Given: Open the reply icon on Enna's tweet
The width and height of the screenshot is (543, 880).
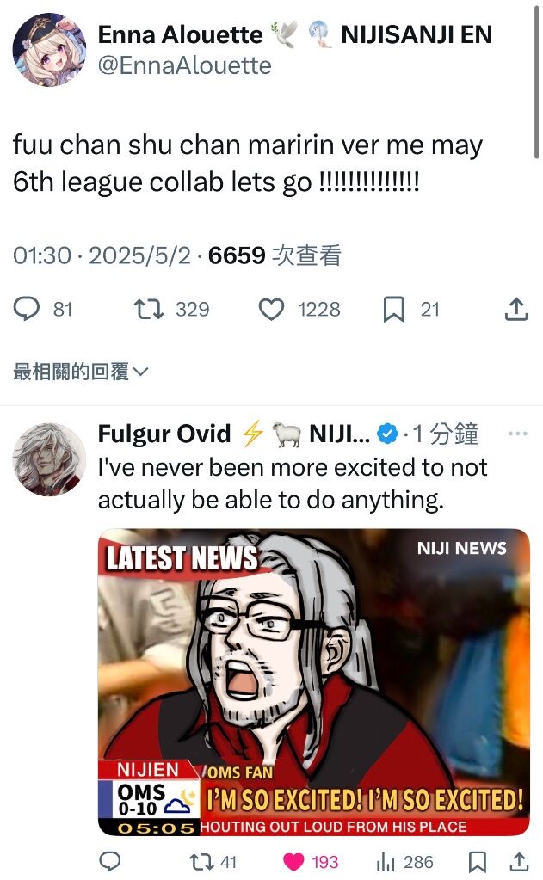Looking at the screenshot, I should click(27, 309).
